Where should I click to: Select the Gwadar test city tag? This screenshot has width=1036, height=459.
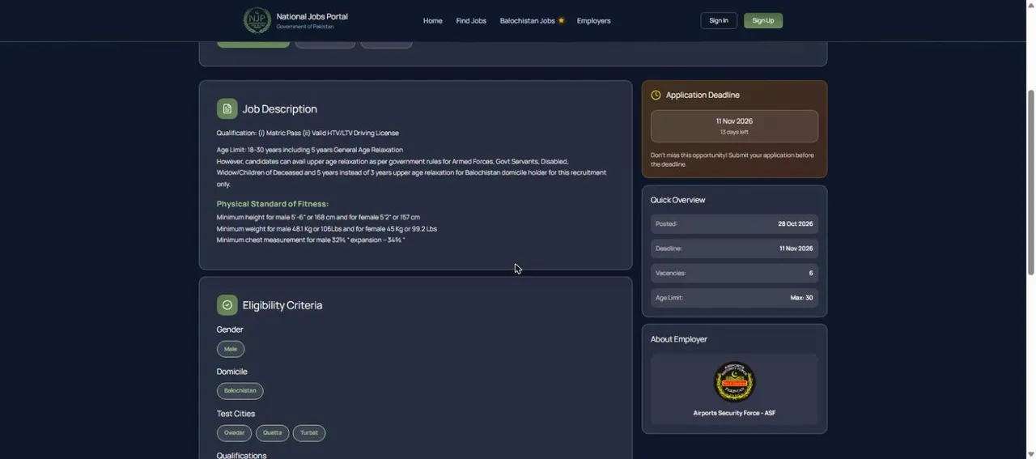pos(234,433)
